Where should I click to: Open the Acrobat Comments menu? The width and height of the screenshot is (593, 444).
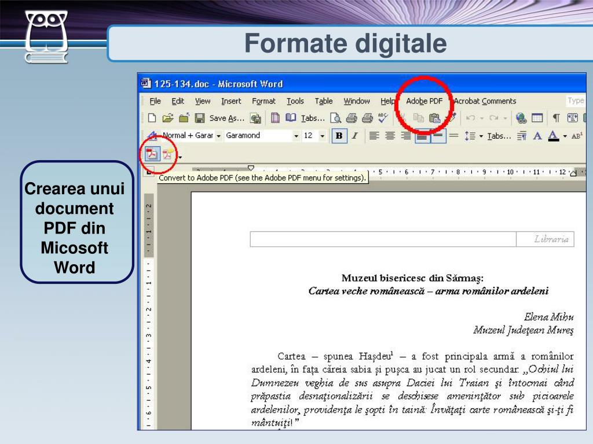coord(485,101)
